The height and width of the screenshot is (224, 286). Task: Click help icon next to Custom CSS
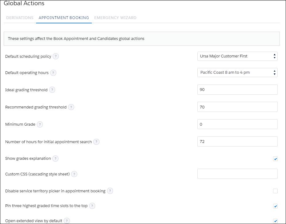pyautogui.click(x=74, y=174)
